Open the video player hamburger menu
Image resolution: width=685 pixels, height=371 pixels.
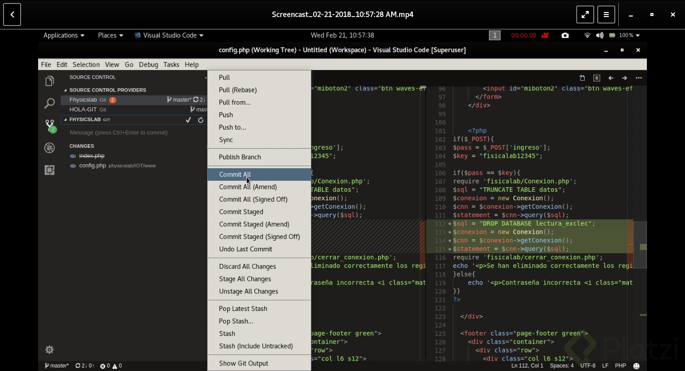[x=606, y=15]
